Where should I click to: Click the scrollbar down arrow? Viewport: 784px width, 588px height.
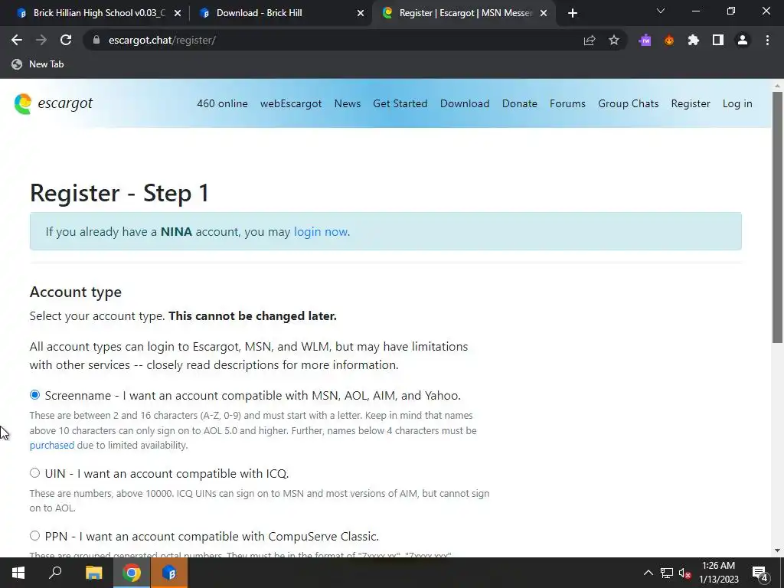(x=777, y=550)
